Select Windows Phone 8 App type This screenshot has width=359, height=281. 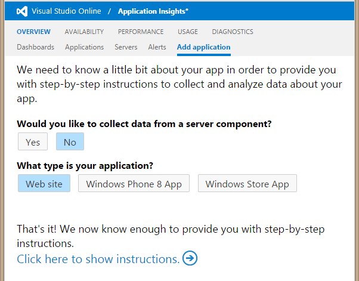click(134, 184)
